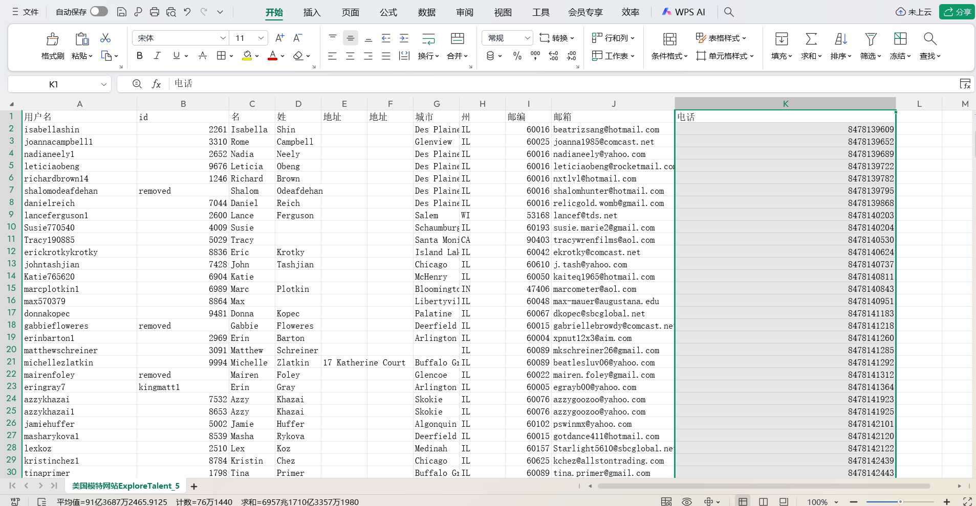Click the Clear eraser icon
Viewport: 976px width, 506px height.
[x=298, y=56]
